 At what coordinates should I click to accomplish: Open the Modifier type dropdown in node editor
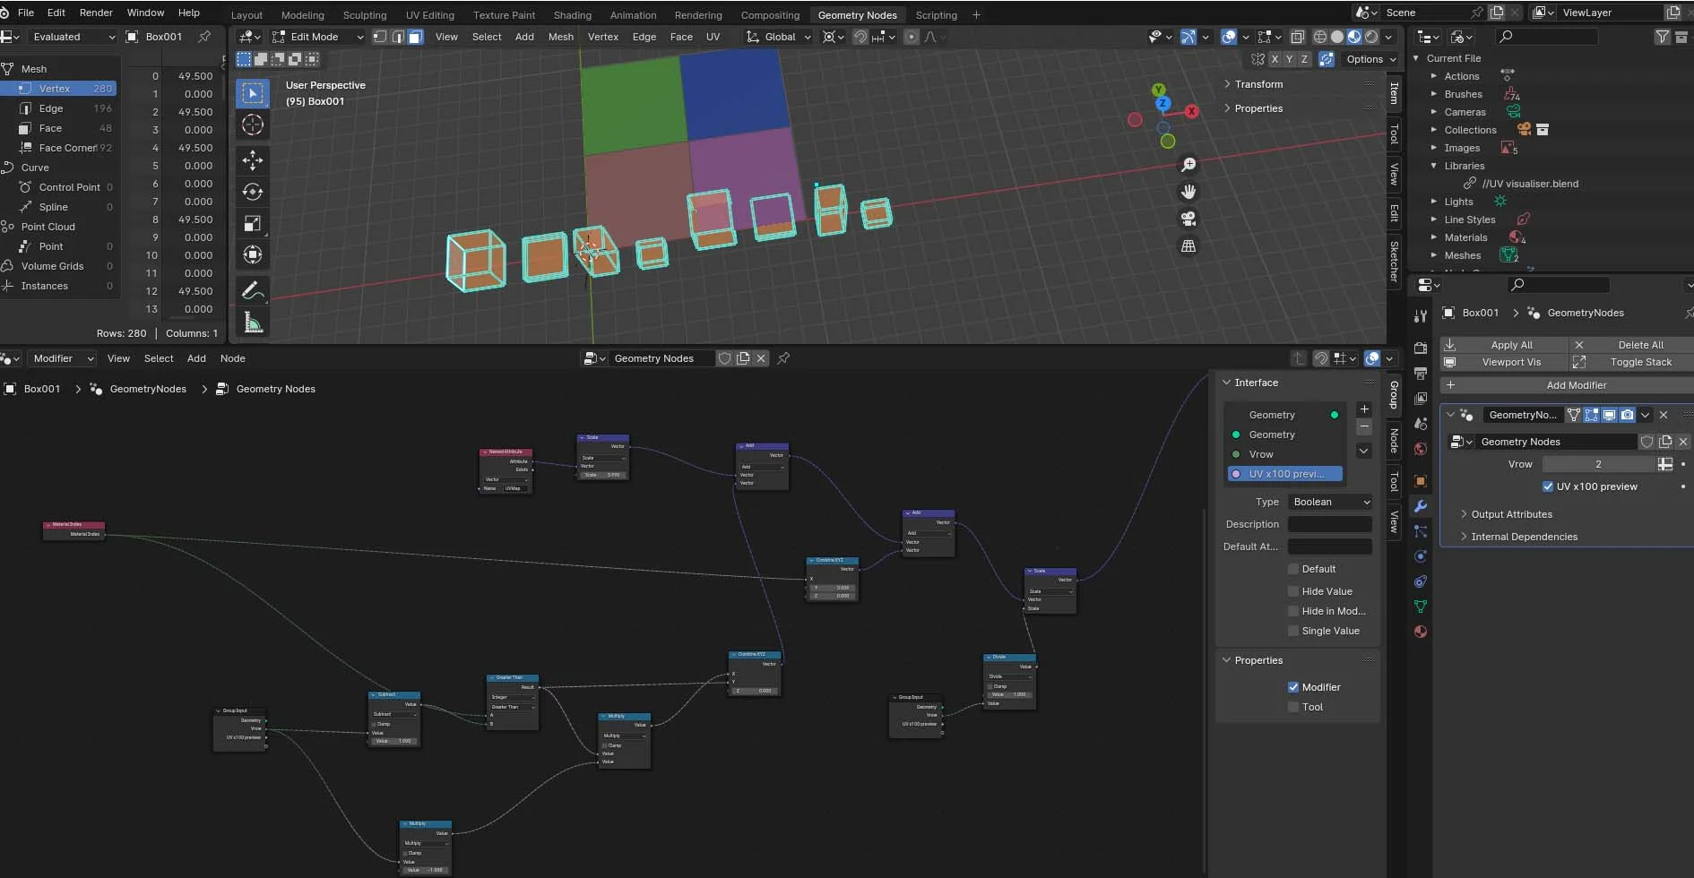point(62,358)
